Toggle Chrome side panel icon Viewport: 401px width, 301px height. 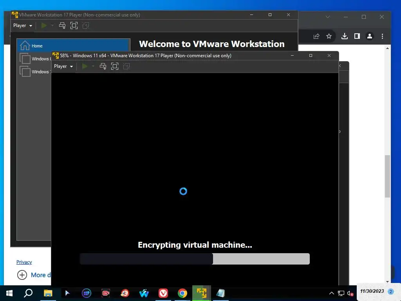tap(357, 36)
